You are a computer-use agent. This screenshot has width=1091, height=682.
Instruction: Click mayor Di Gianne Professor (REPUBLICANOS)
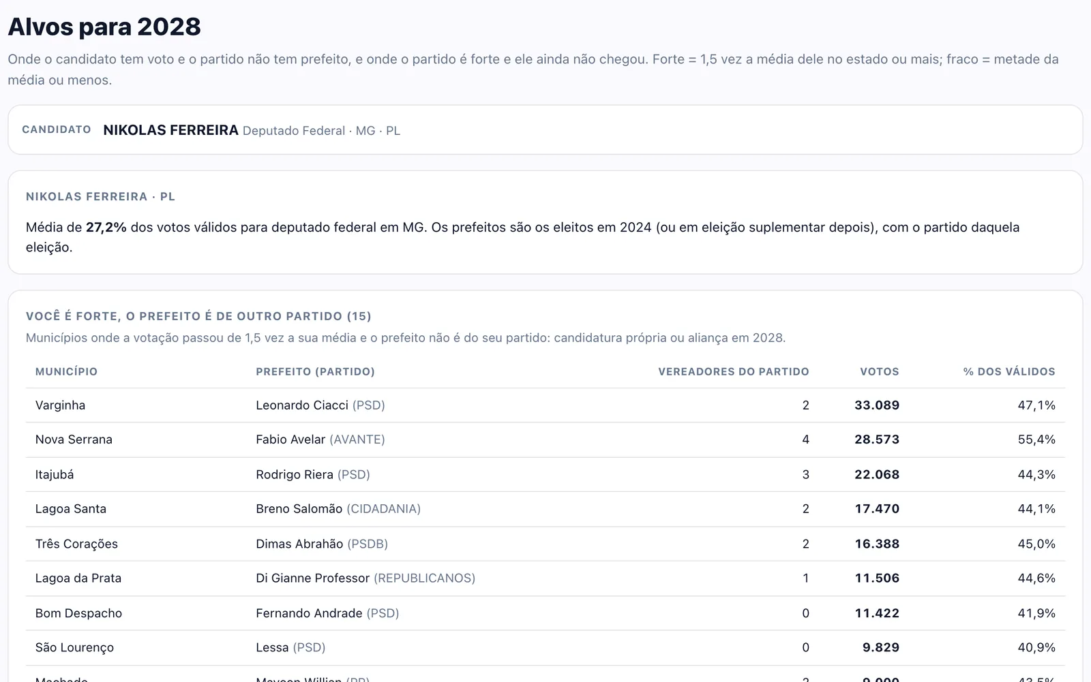pyautogui.click(x=365, y=578)
